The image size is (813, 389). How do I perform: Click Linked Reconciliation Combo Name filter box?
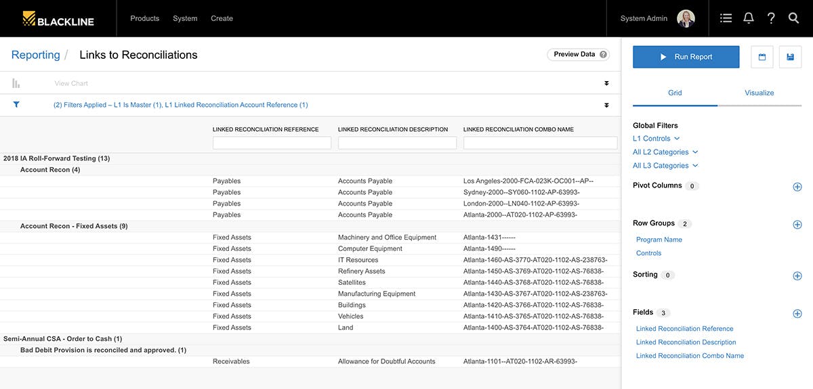[540, 143]
